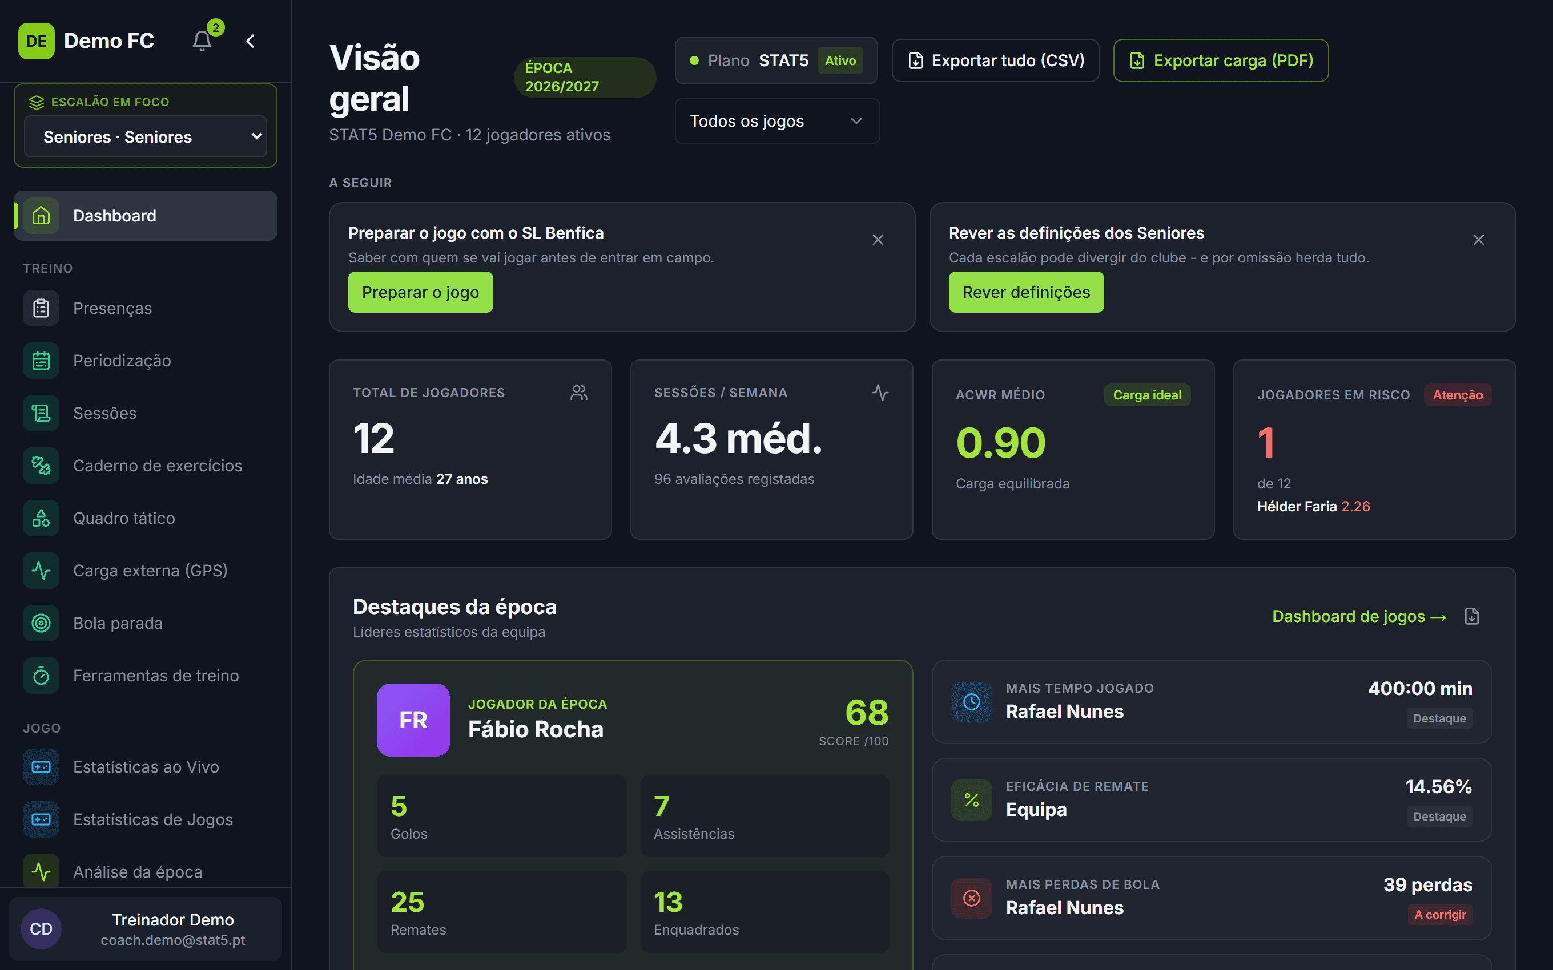
Task: Click Hélder Faria in Jogadores em Risco
Action: click(1296, 506)
